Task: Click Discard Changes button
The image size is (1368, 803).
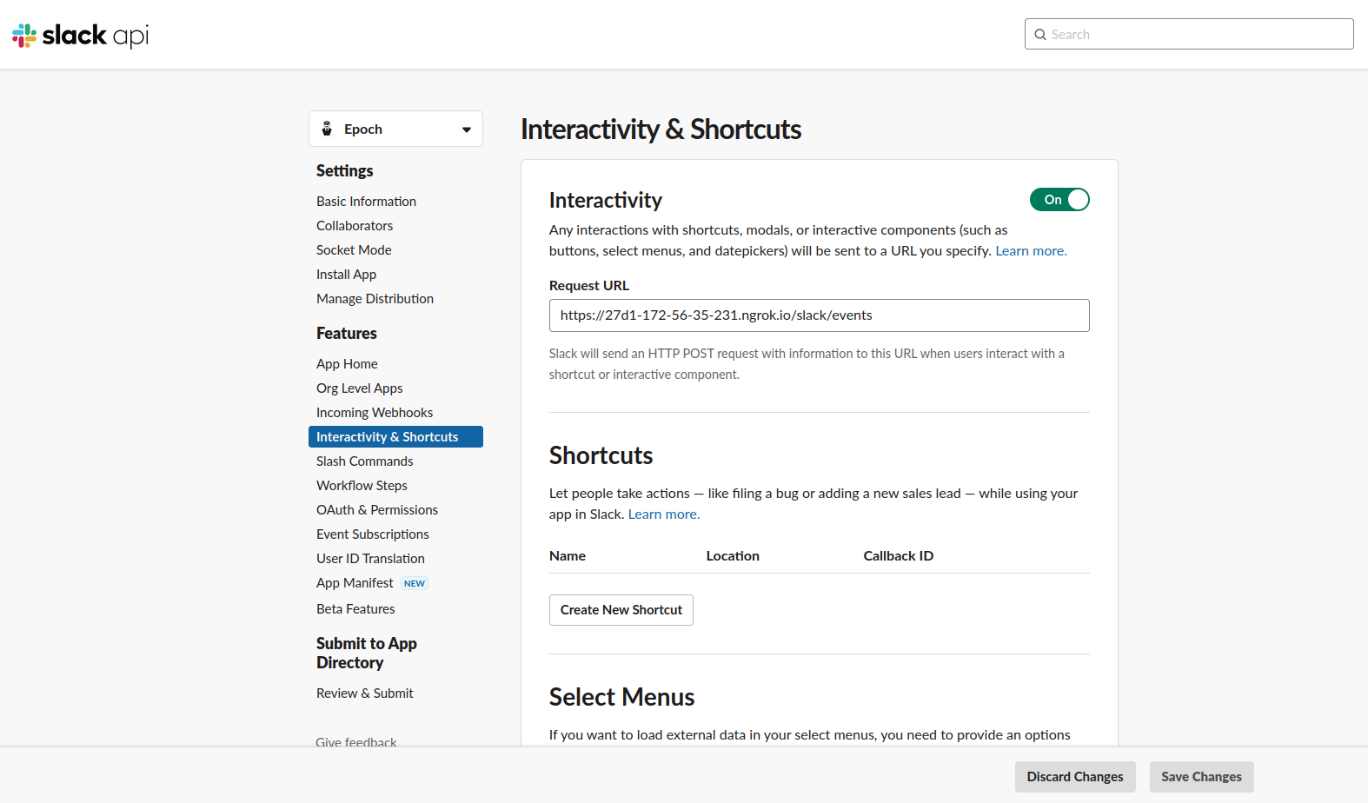Action: pos(1075,777)
